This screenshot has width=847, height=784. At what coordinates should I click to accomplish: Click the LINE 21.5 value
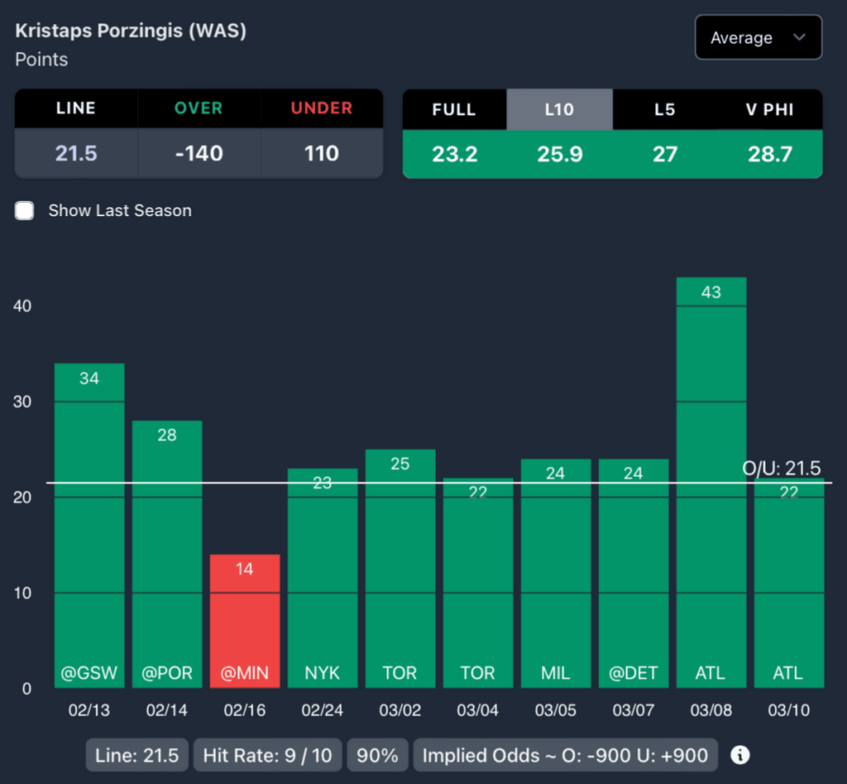tap(76, 153)
